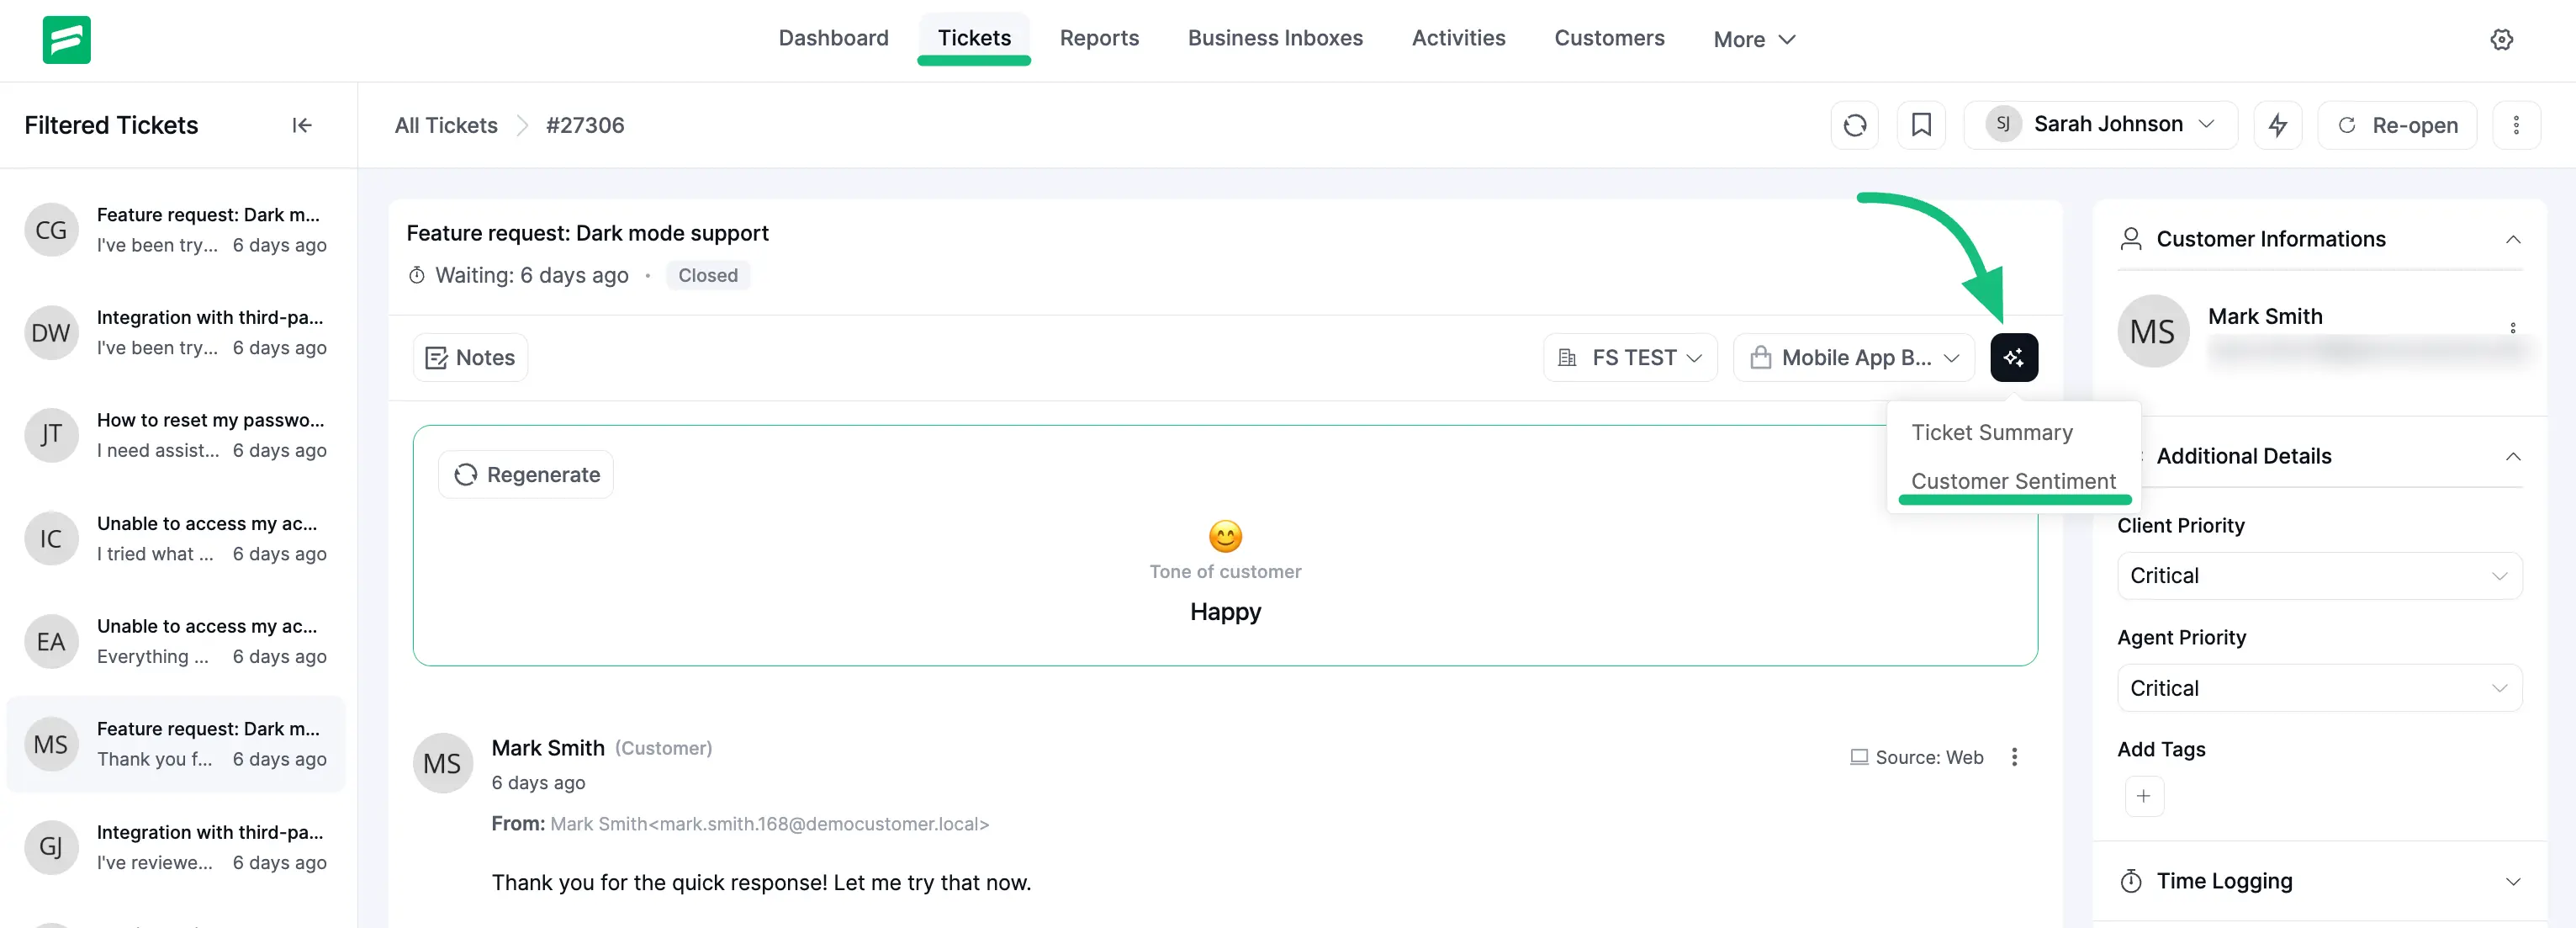Open message options for Mark Smith's reply

pyautogui.click(x=2014, y=757)
